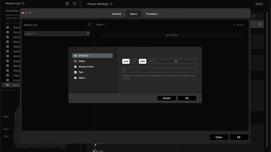Delete Macro 1 with trash icon

tap(88, 33)
